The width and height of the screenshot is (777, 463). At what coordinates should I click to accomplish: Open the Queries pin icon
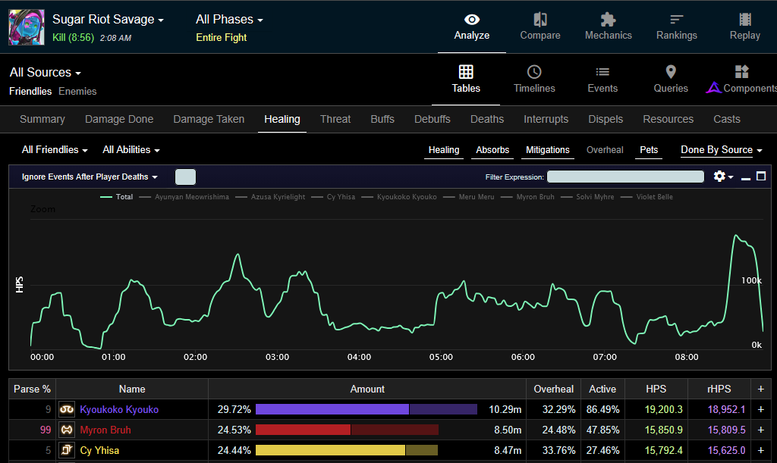pos(671,72)
